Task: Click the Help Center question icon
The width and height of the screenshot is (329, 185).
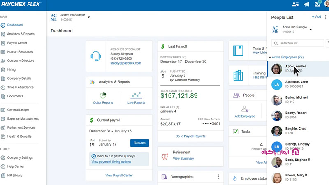Action: (x=3, y=167)
